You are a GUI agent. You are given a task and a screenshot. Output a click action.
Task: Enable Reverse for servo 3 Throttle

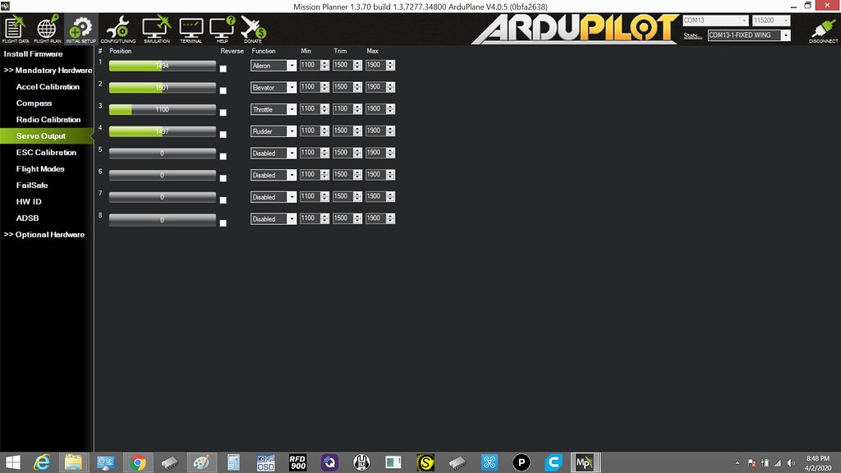[223, 113]
